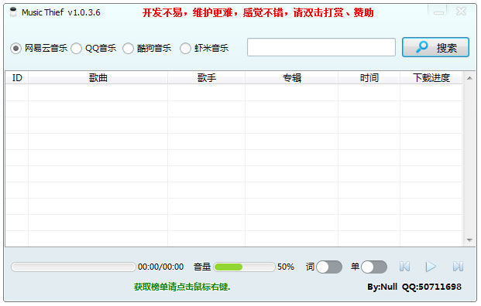Click the song playback progress bar
The image size is (481, 306).
(x=74, y=267)
